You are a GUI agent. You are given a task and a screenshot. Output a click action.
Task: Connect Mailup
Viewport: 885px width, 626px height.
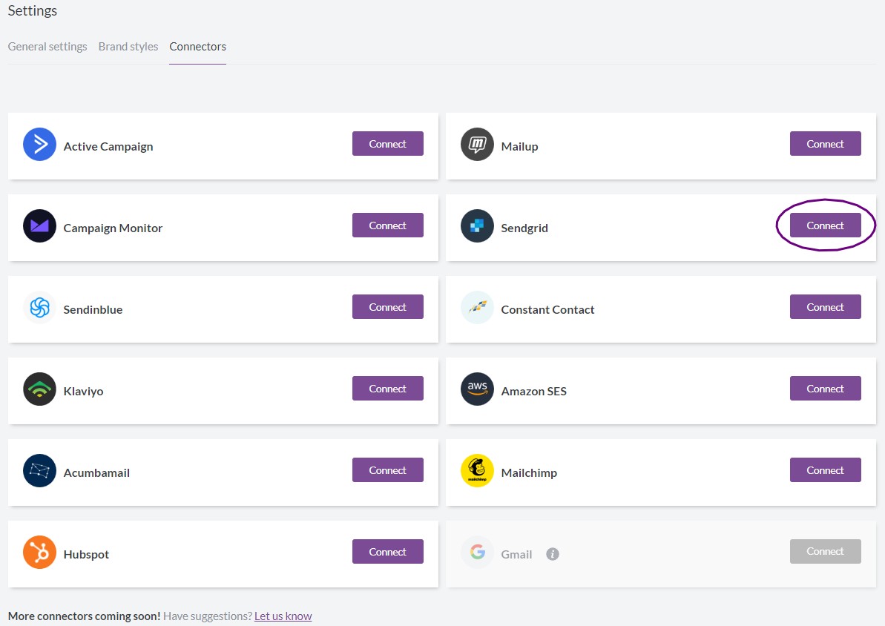click(825, 144)
